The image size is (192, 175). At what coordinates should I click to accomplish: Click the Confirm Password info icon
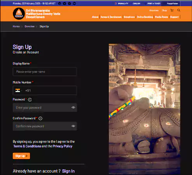click(40, 118)
